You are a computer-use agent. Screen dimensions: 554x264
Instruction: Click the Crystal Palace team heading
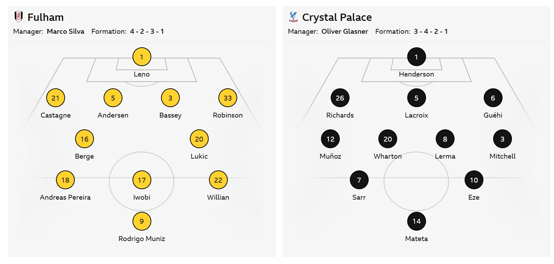pyautogui.click(x=337, y=17)
